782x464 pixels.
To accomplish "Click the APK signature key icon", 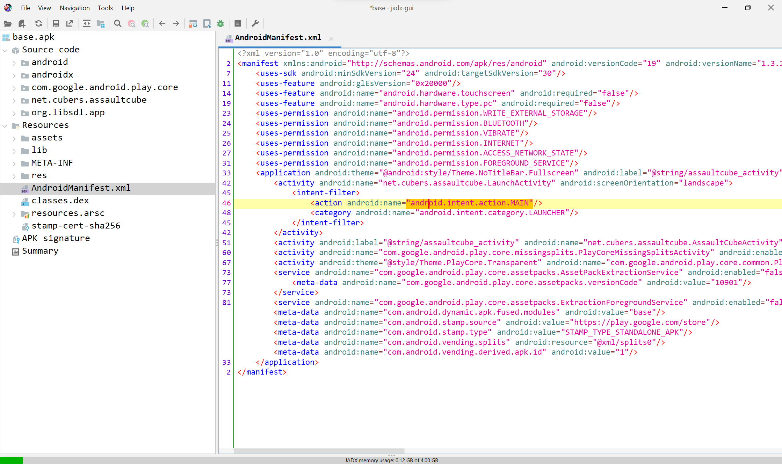I will [x=16, y=239].
